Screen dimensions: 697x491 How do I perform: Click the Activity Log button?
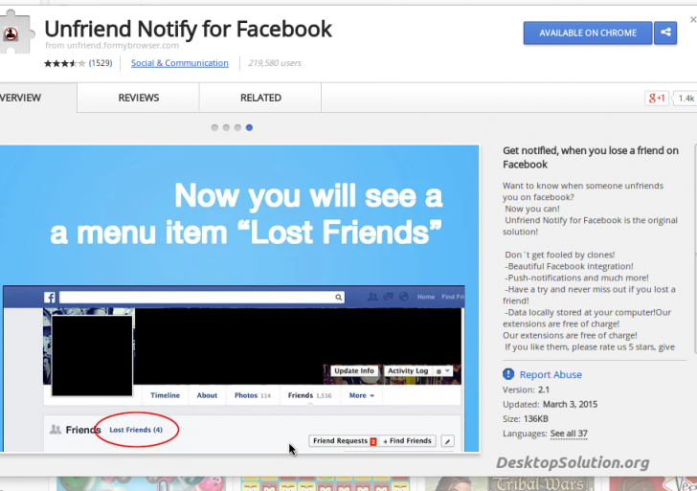(408, 370)
